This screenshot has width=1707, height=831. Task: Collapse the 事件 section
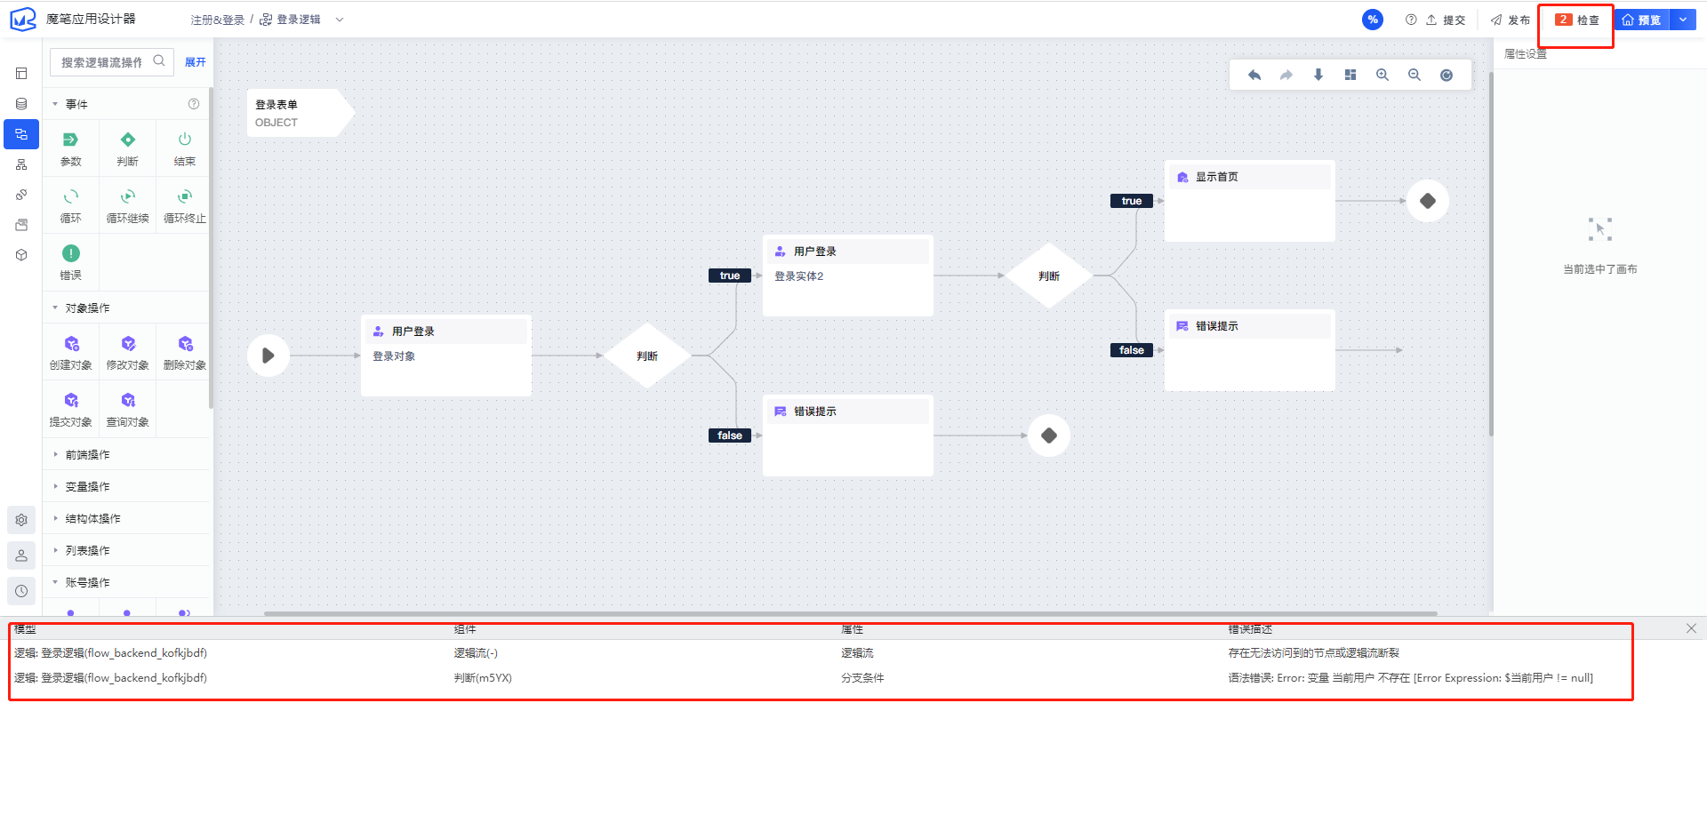[x=55, y=104]
